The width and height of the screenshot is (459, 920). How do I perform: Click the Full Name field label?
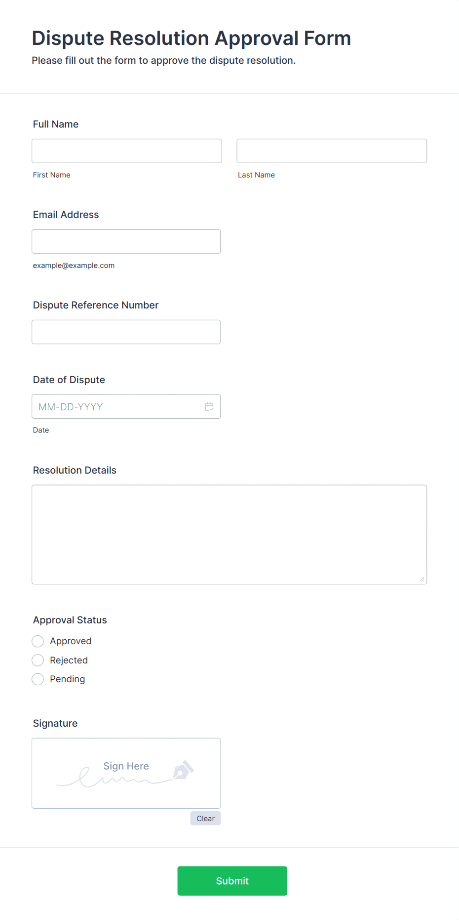coord(56,124)
